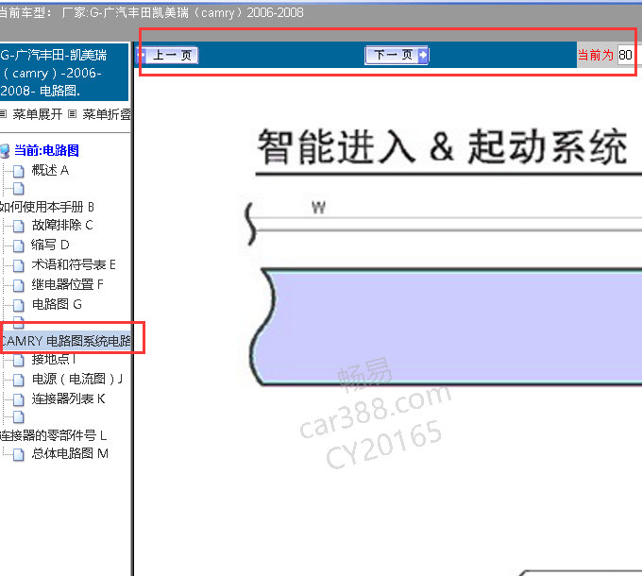
Task: Select CAMRY 电路图系统电路 highlighted entry
Action: pyautogui.click(x=65, y=341)
